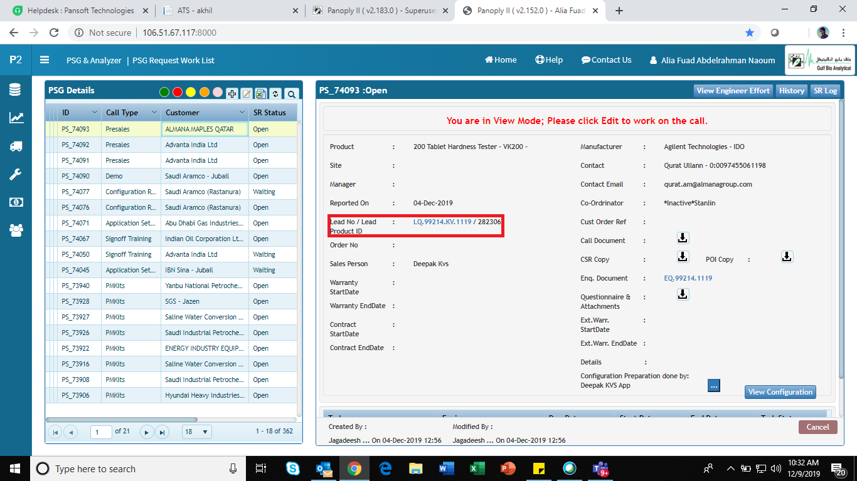Viewport: 857px width, 481px height.
Task: Bookmark this page with the star icon
Action: click(750, 33)
